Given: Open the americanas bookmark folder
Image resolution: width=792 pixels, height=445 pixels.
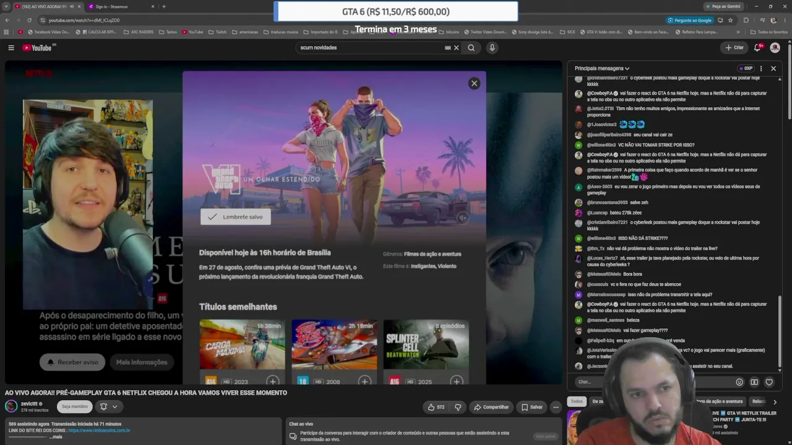Looking at the screenshot, I should pyautogui.click(x=245, y=32).
